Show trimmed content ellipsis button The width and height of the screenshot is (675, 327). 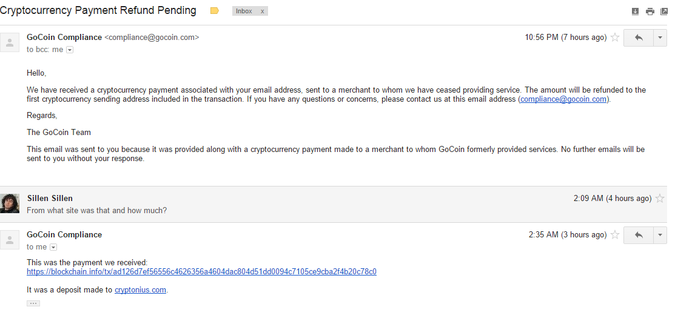coord(33,303)
